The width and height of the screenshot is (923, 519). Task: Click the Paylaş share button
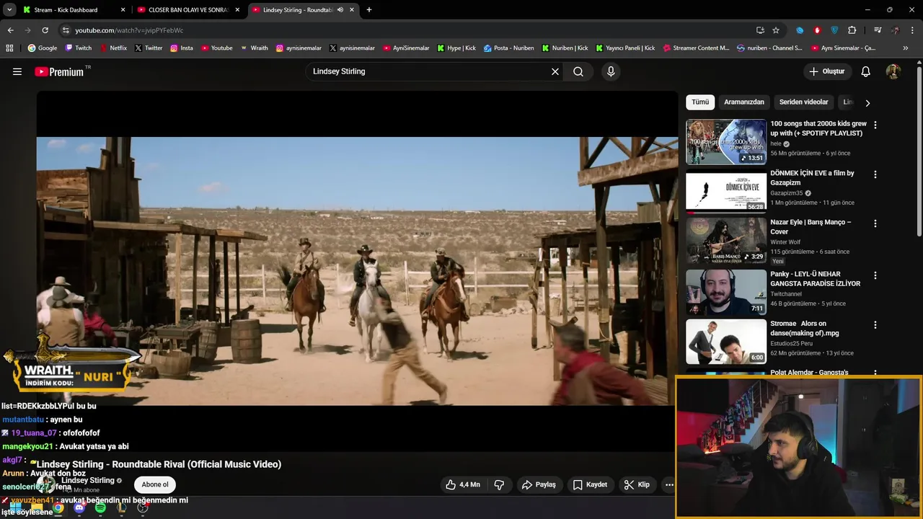539,484
